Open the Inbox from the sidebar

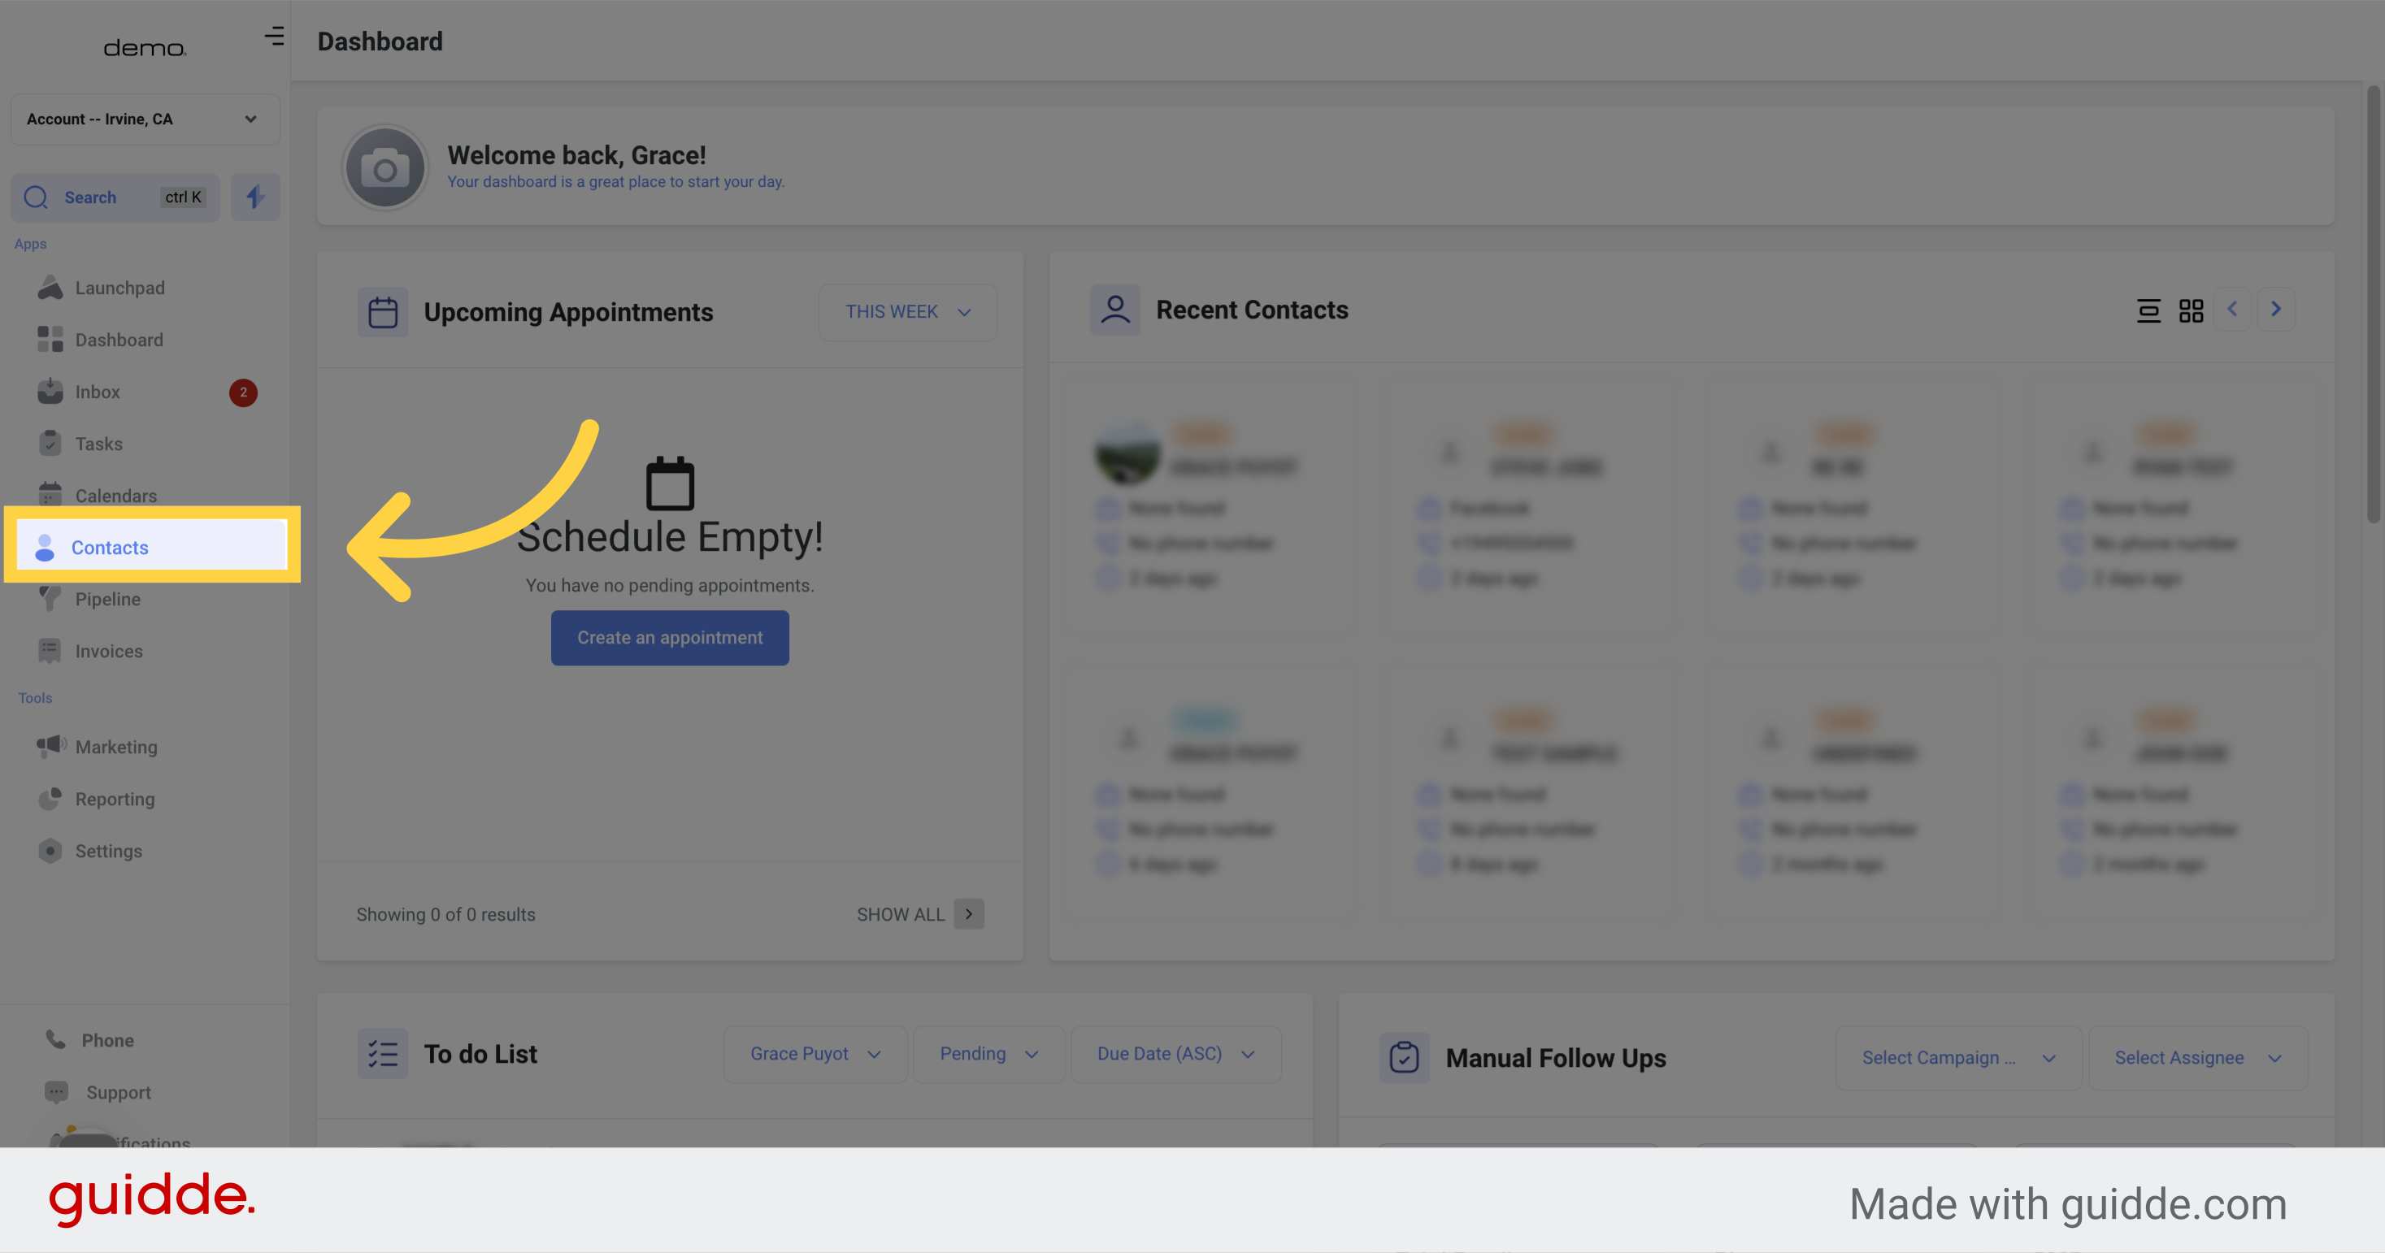click(x=98, y=392)
